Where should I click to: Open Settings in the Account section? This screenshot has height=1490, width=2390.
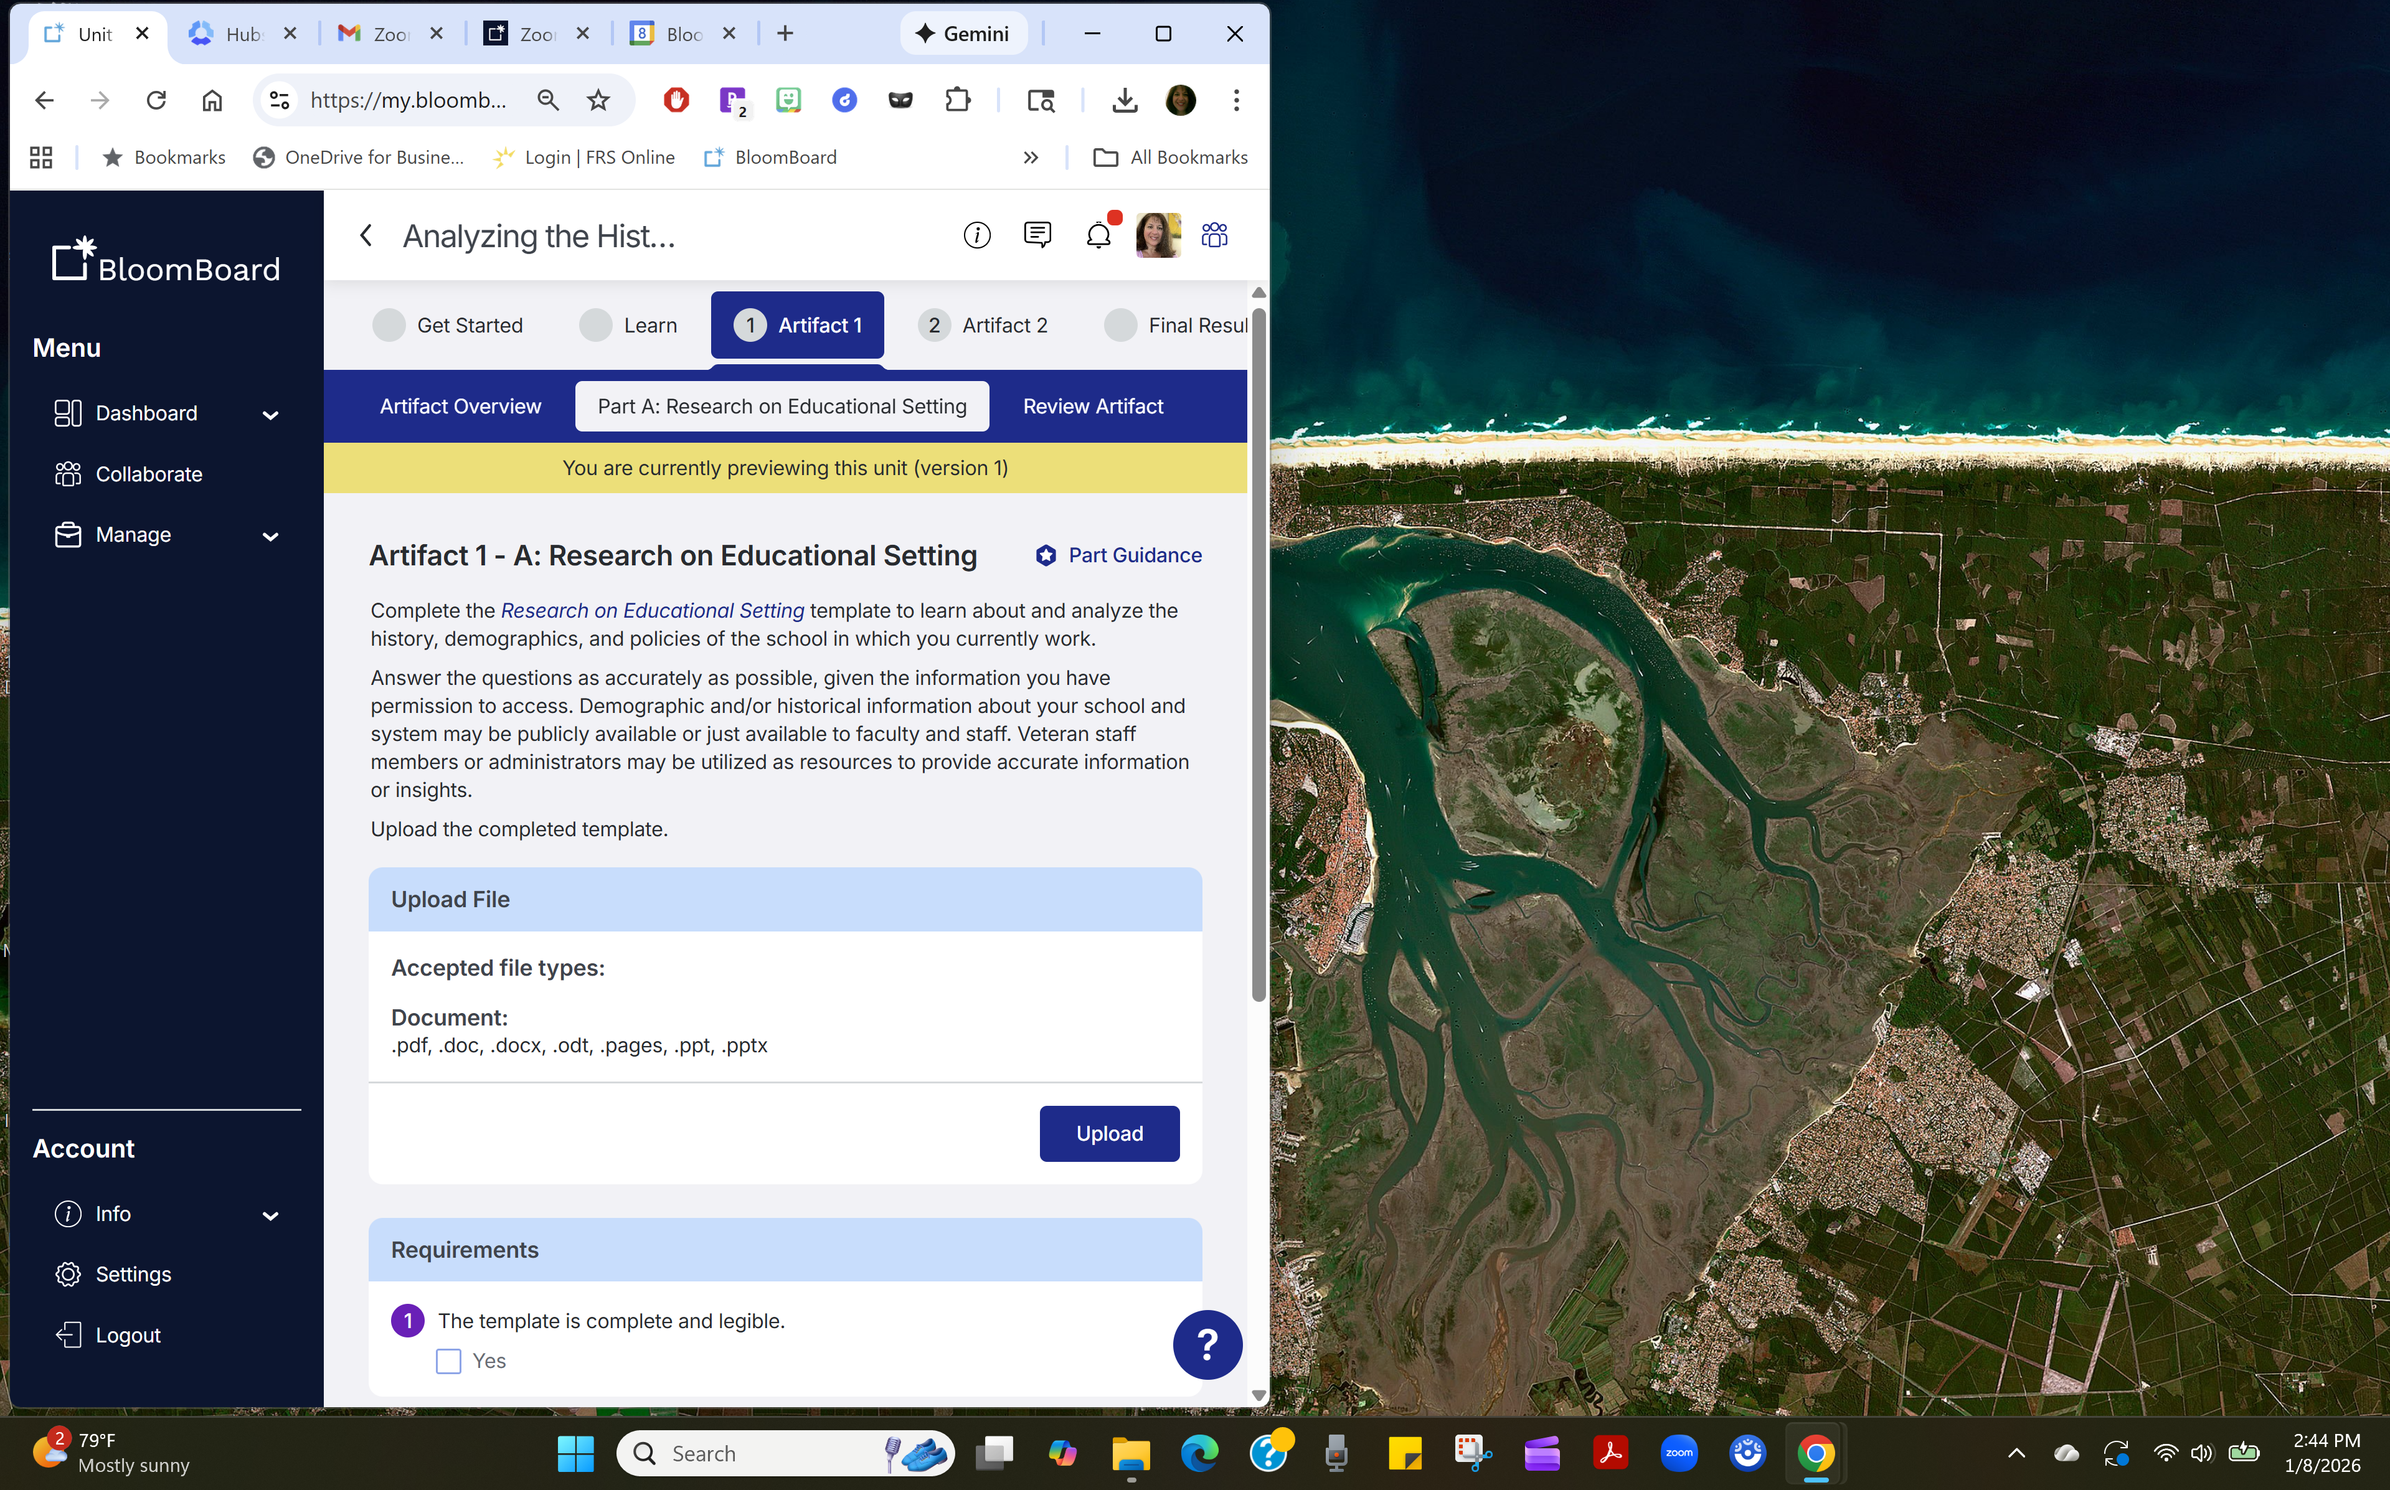(112, 1274)
